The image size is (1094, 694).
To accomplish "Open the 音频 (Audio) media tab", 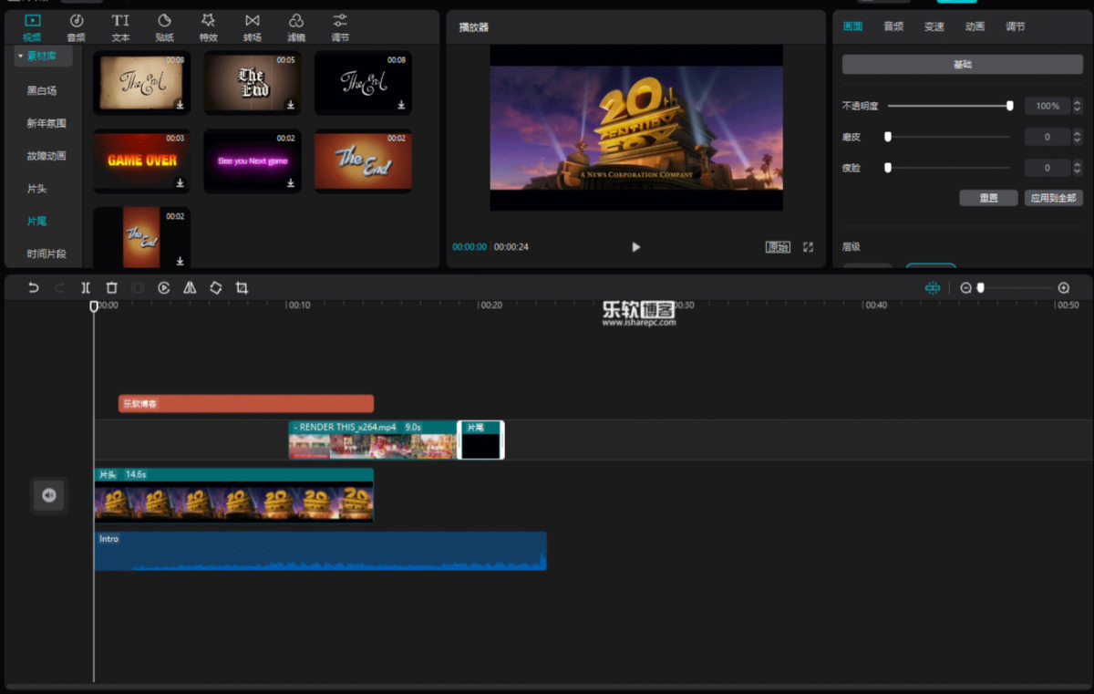I will coord(77,26).
